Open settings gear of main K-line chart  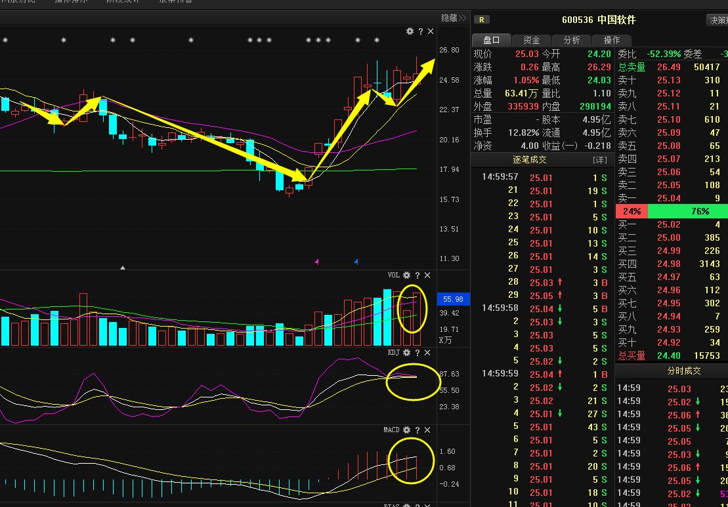click(410, 31)
